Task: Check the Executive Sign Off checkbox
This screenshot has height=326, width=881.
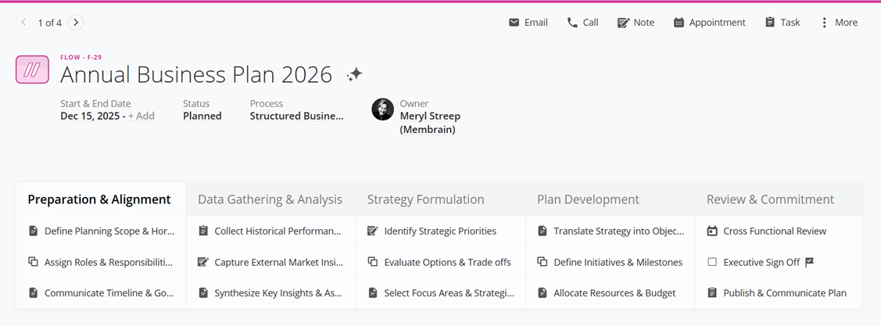Action: coord(712,263)
